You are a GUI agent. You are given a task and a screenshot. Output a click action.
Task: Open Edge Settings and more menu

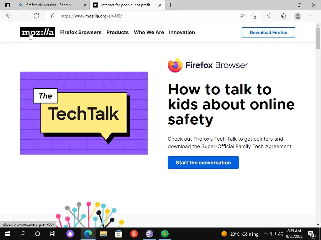tap(312, 16)
